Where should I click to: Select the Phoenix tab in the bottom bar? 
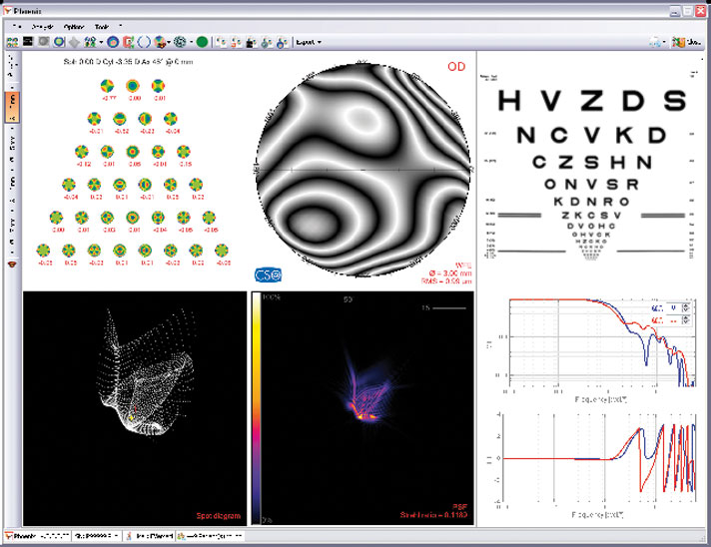(x=36, y=537)
